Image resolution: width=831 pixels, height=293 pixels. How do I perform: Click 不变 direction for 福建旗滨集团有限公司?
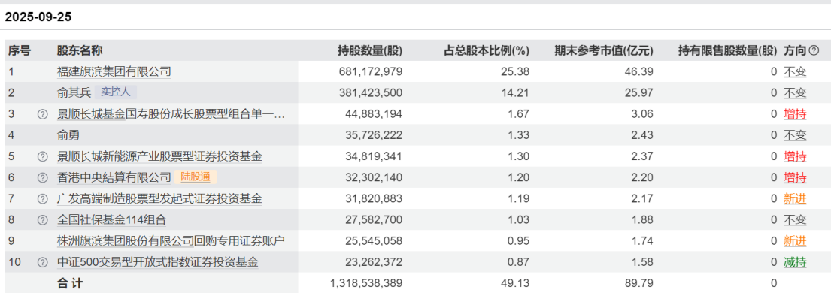[x=795, y=71]
